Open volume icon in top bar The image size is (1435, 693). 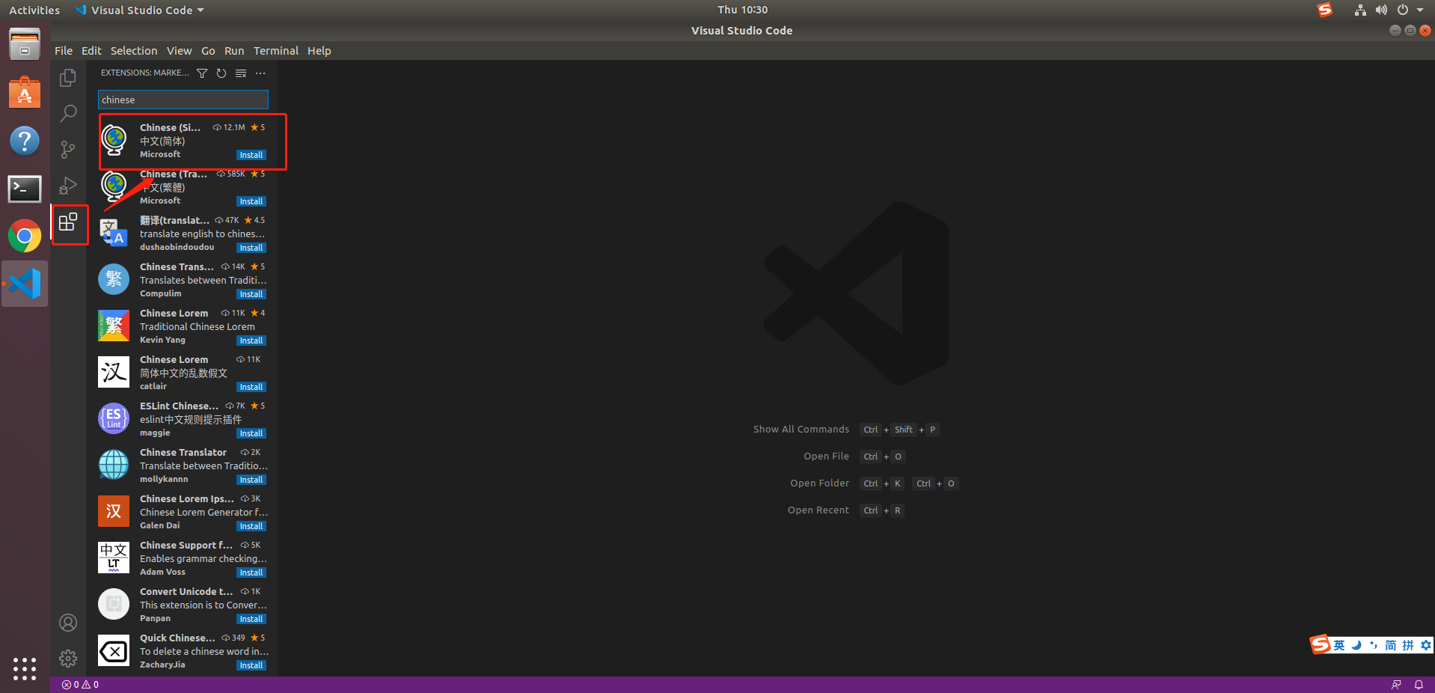1381,10
